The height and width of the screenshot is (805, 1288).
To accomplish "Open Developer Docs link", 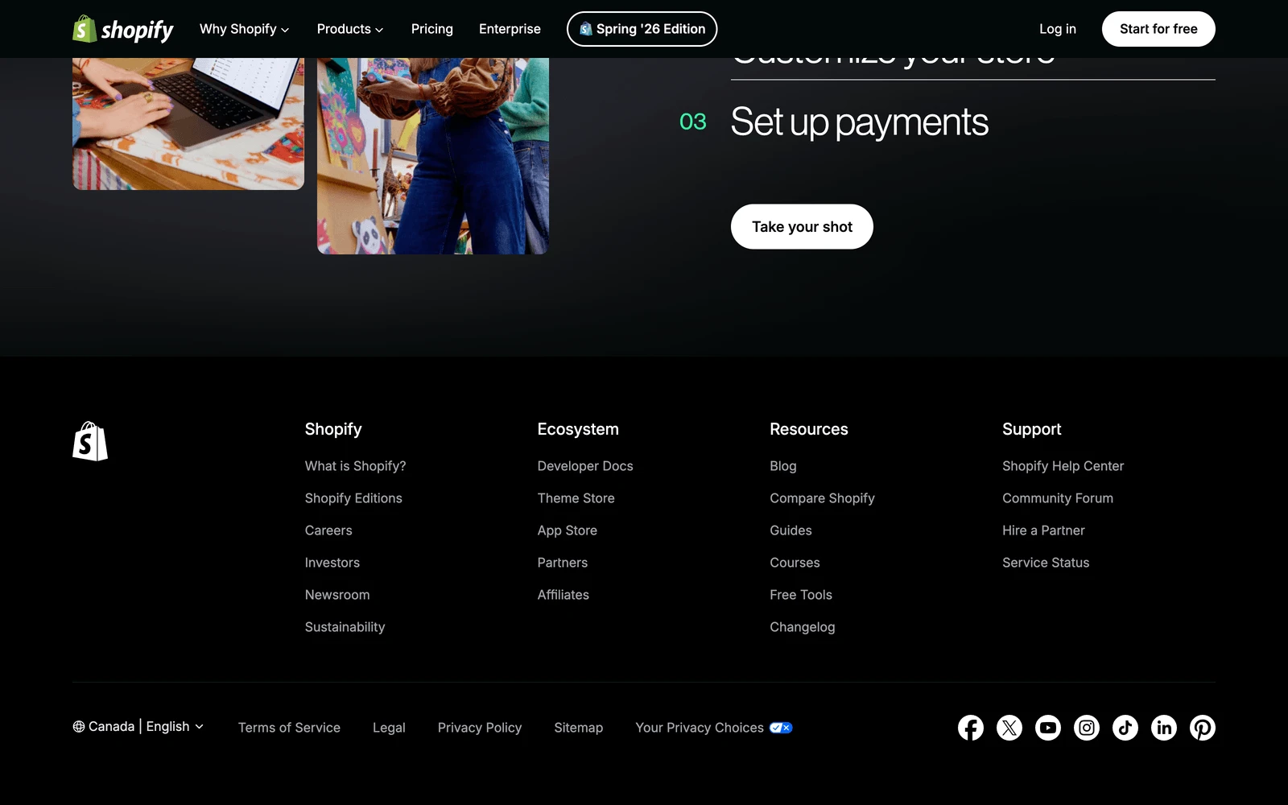I will [585, 466].
